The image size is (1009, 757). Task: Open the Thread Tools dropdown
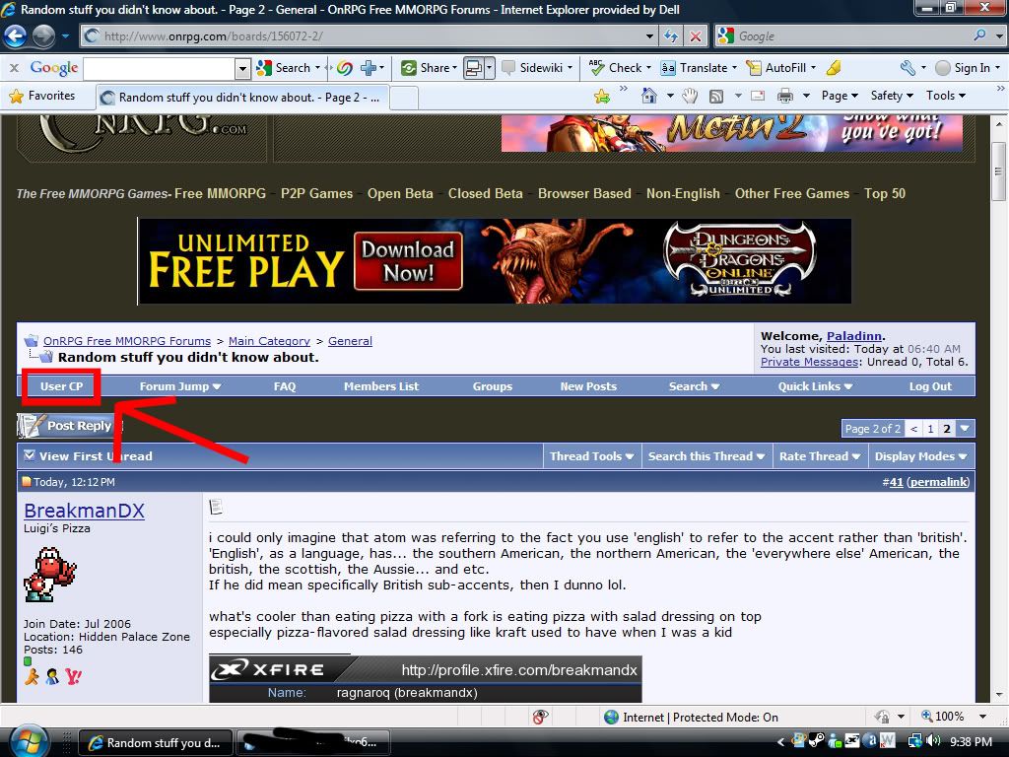[591, 456]
